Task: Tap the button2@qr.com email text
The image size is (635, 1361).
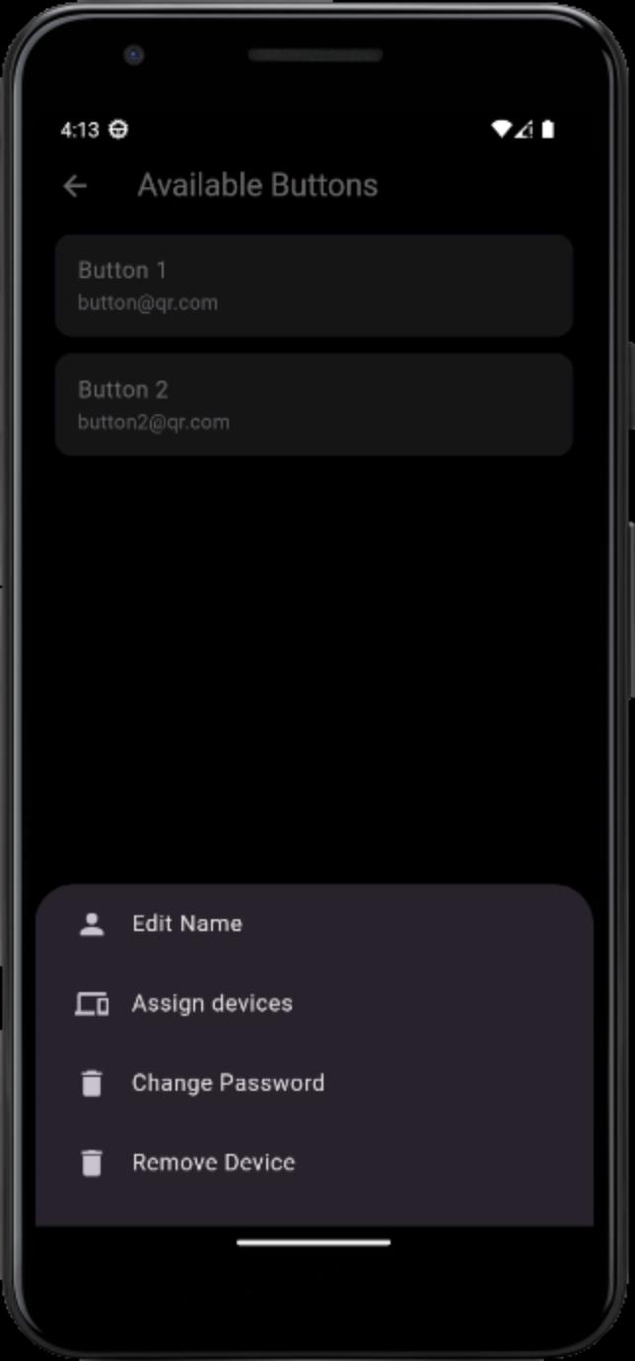Action: [154, 422]
